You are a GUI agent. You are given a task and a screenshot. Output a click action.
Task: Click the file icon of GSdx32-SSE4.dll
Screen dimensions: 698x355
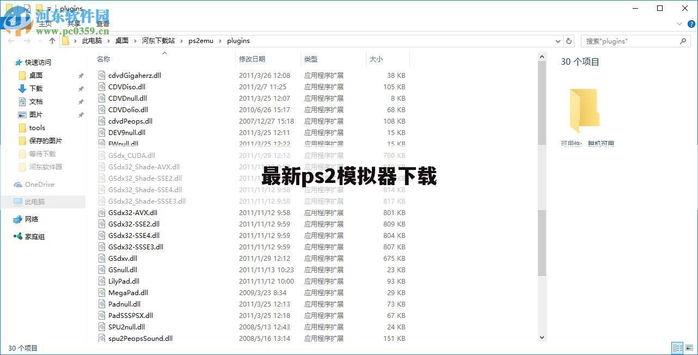[102, 235]
